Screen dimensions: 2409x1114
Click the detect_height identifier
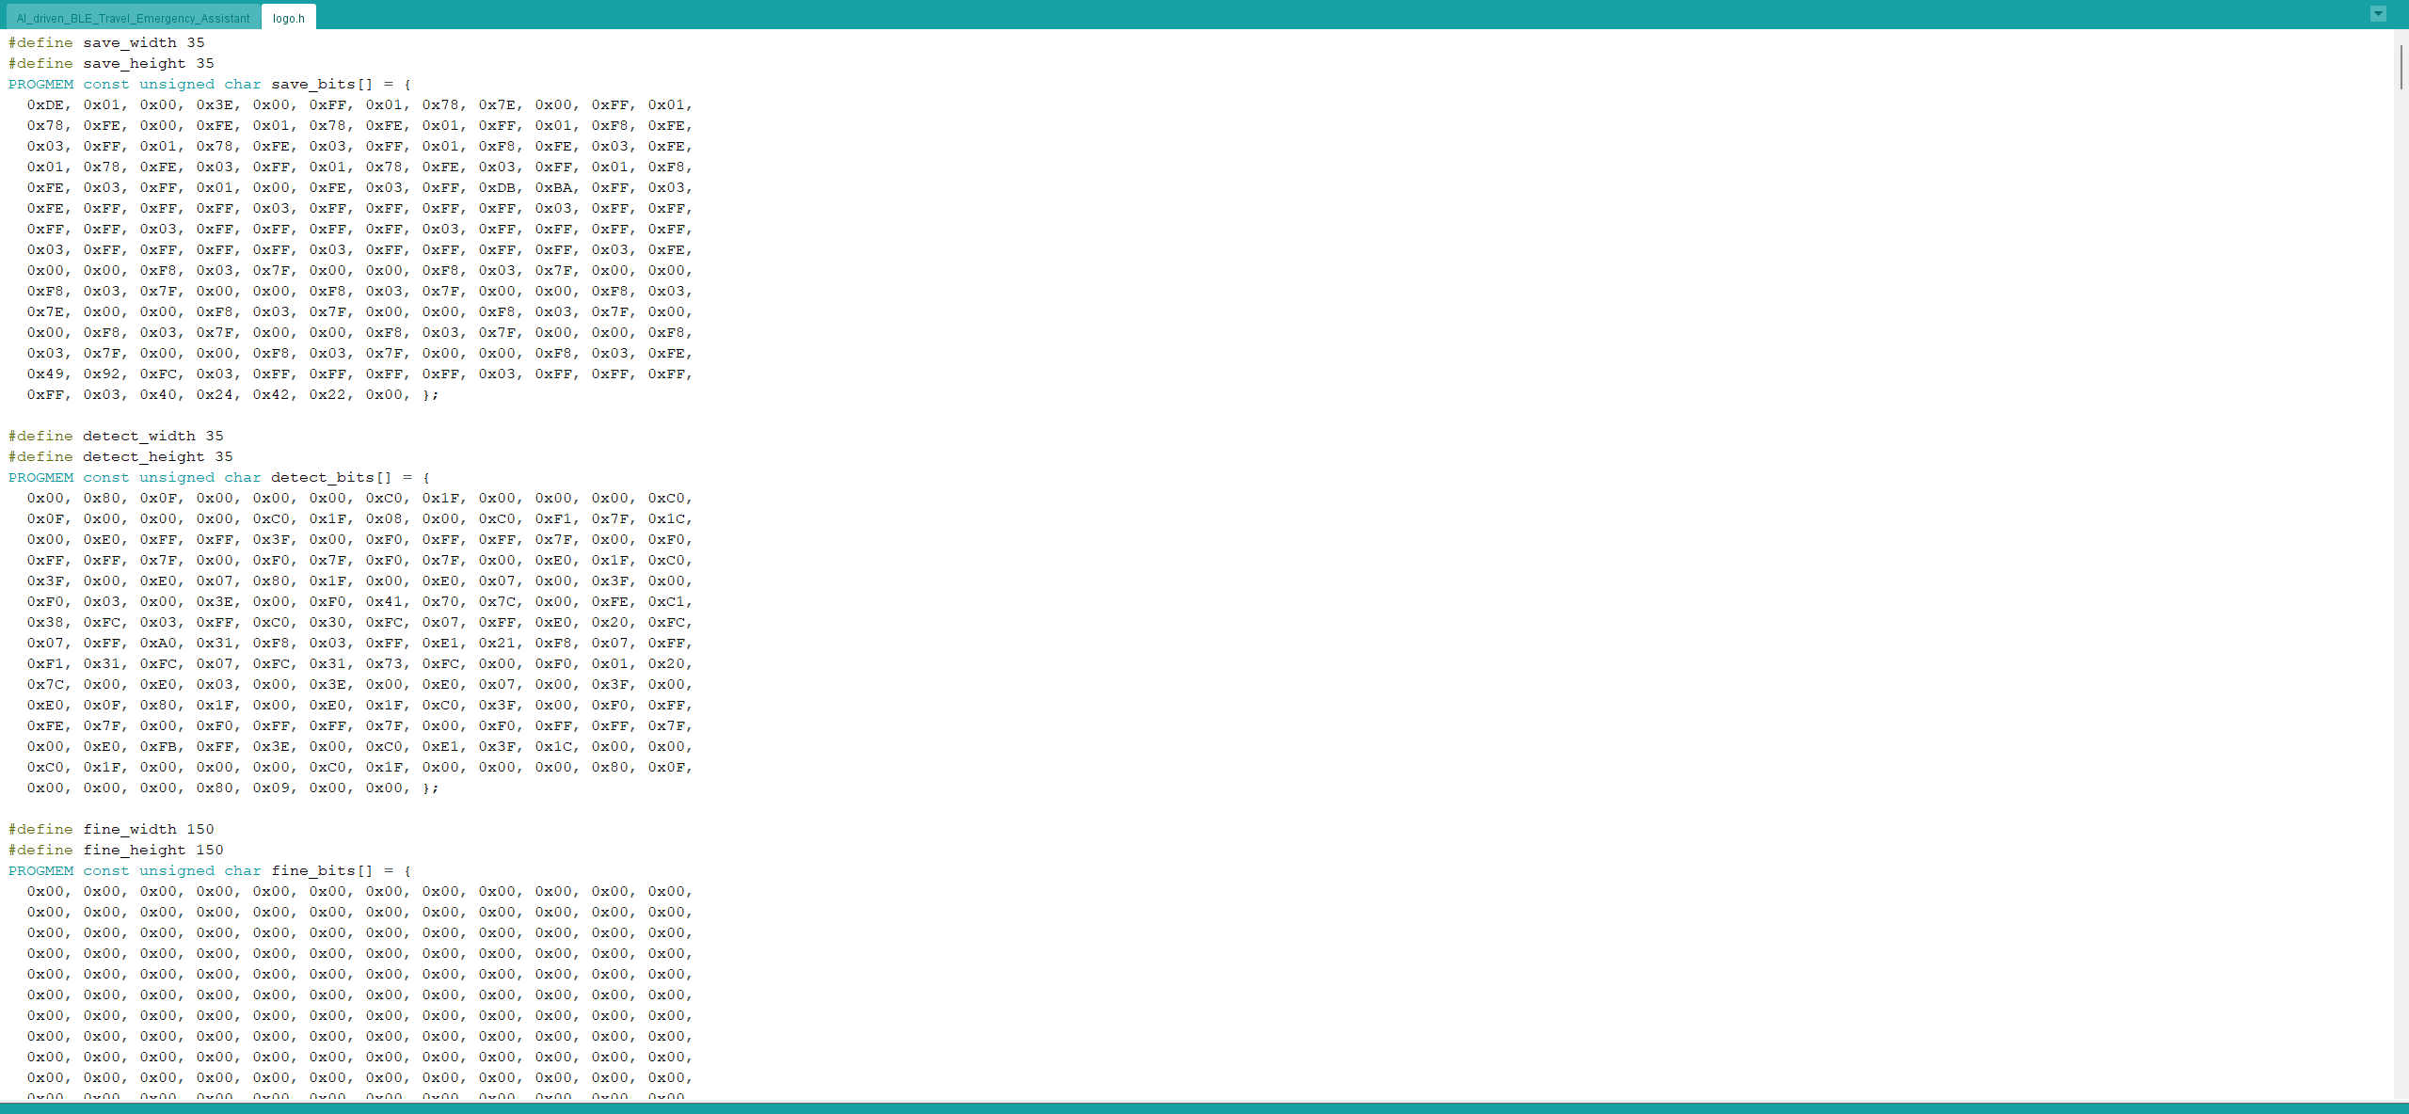(143, 456)
